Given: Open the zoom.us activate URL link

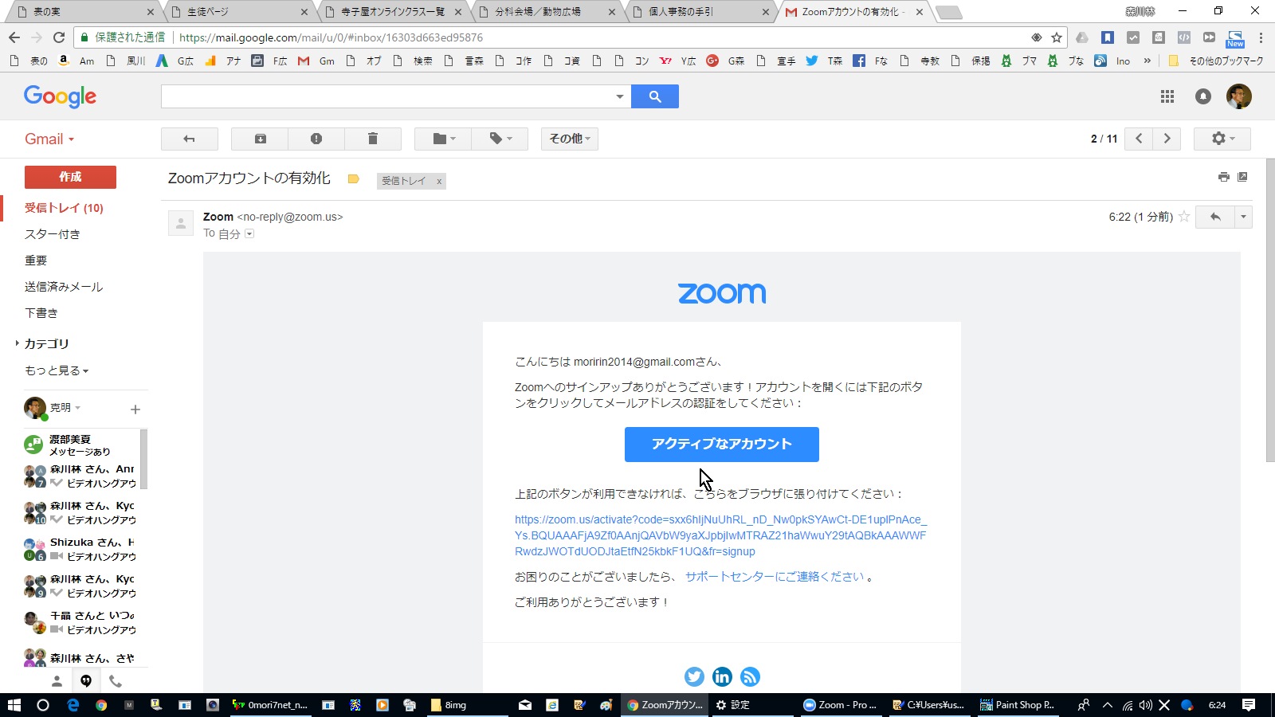Looking at the screenshot, I should click(x=720, y=535).
